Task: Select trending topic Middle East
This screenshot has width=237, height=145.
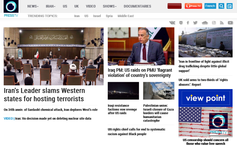Action: pos(126,16)
